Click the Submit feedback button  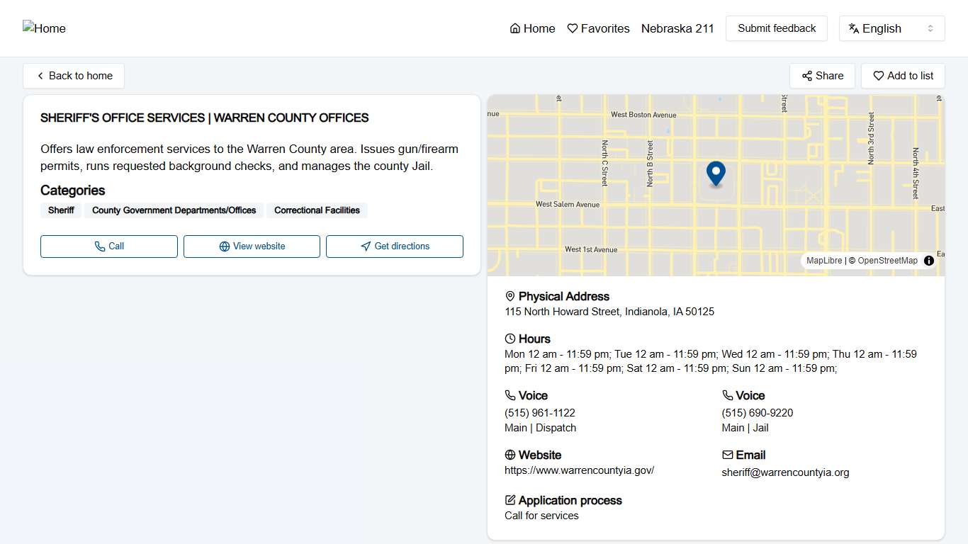click(776, 28)
